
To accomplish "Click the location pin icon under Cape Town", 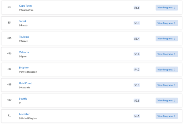I will click(x=20, y=10).
